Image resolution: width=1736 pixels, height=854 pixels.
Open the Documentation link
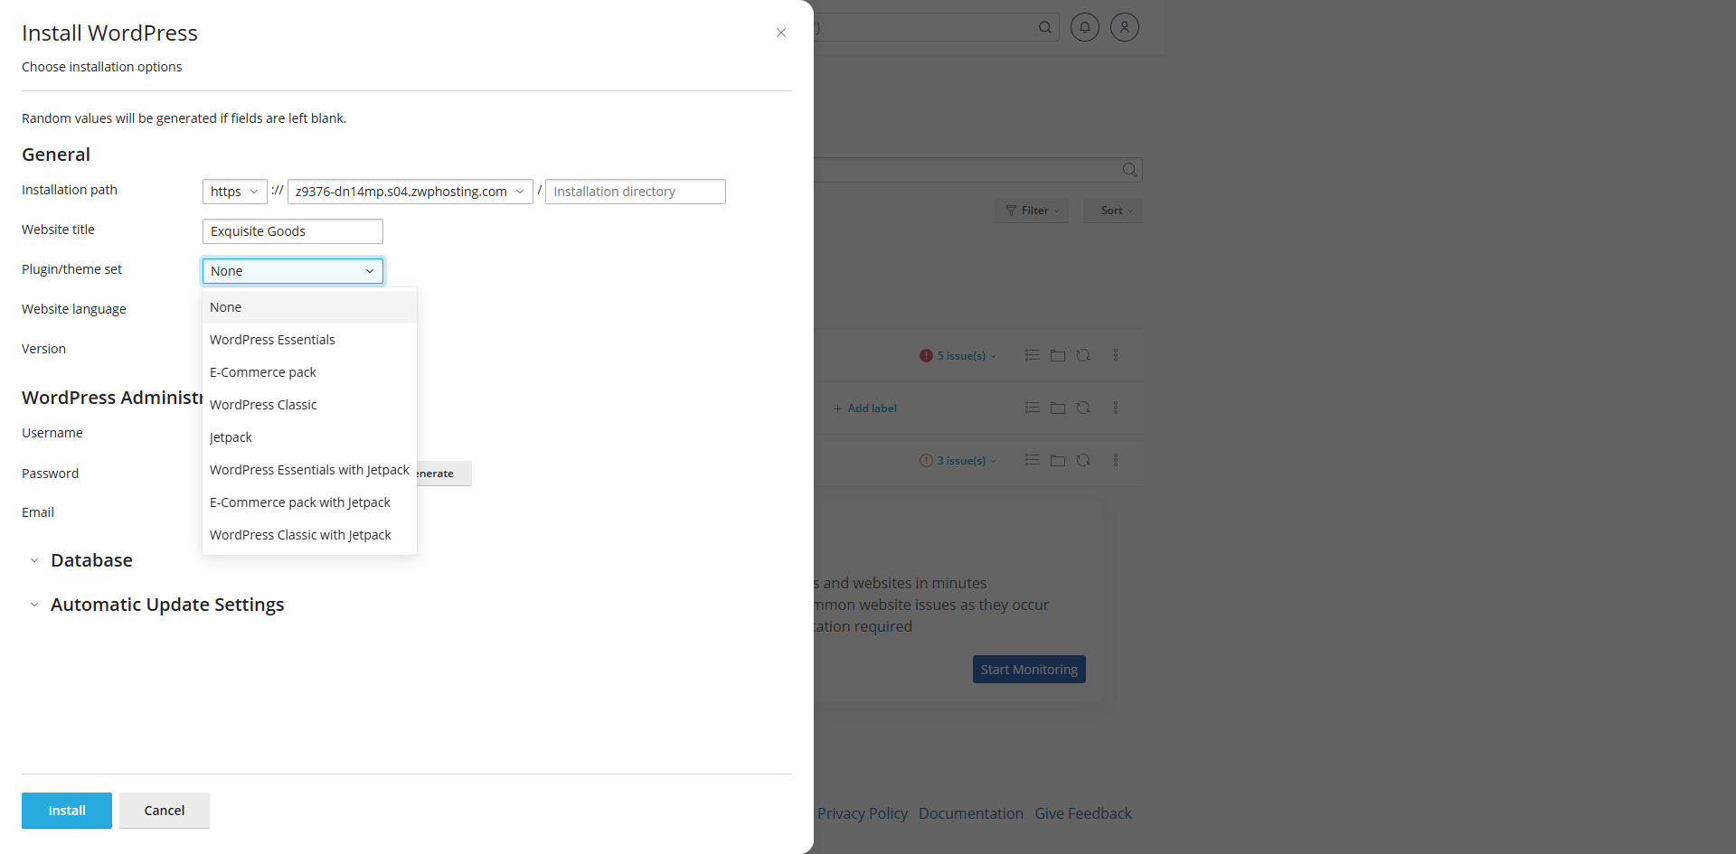[971, 813]
